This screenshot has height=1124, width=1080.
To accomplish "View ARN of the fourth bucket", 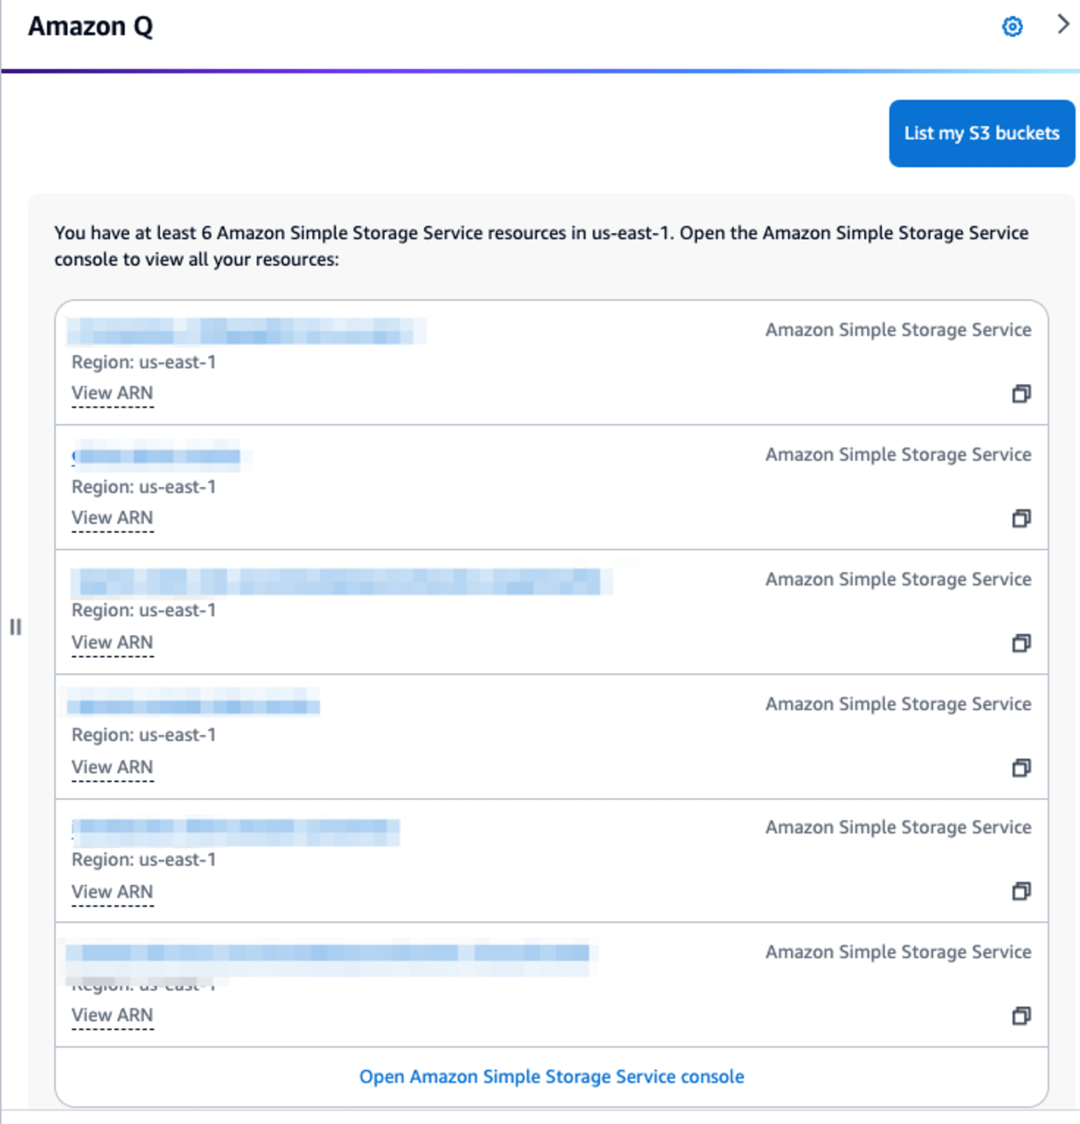I will pos(112,767).
